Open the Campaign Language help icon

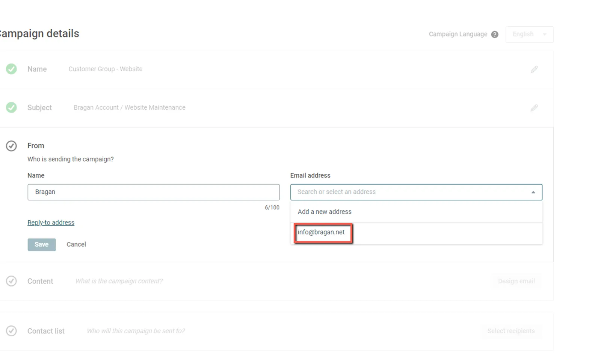[495, 34]
